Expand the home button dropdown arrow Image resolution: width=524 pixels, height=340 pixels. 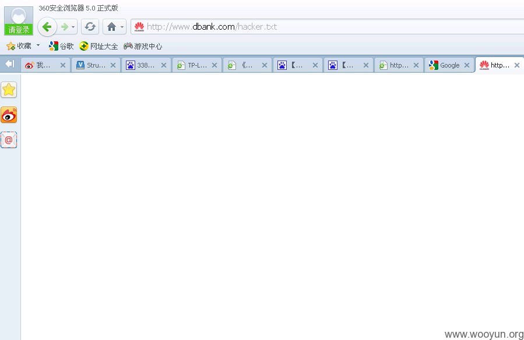[x=122, y=27]
